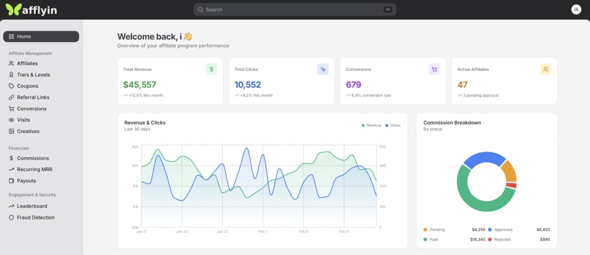
Task: Click the tag icon beside Coupons
Action: pyautogui.click(x=12, y=86)
